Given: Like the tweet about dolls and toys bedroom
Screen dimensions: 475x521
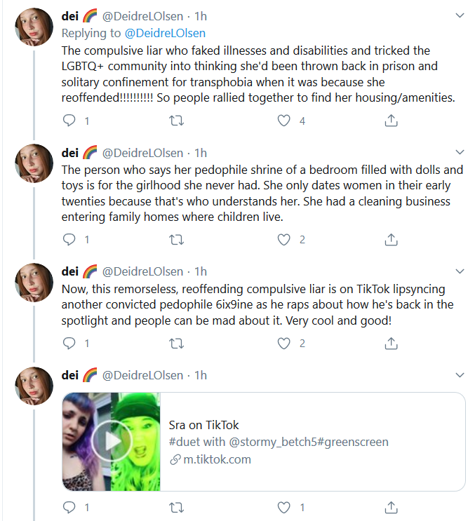Looking at the screenshot, I should pyautogui.click(x=284, y=240).
